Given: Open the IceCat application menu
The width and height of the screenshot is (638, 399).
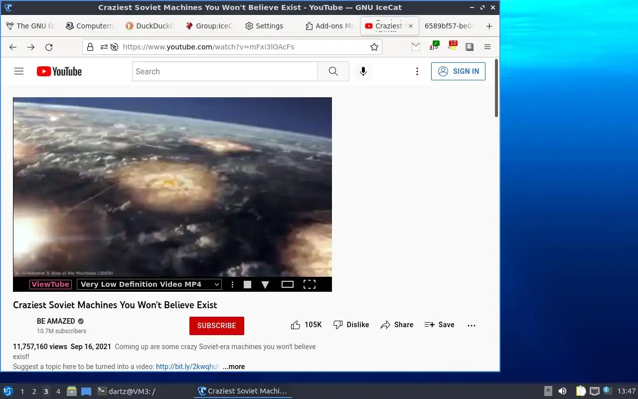Looking at the screenshot, I should (x=487, y=47).
